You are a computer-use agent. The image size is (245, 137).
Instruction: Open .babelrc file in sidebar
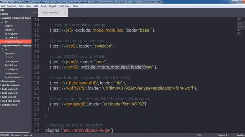click(x=9, y=26)
